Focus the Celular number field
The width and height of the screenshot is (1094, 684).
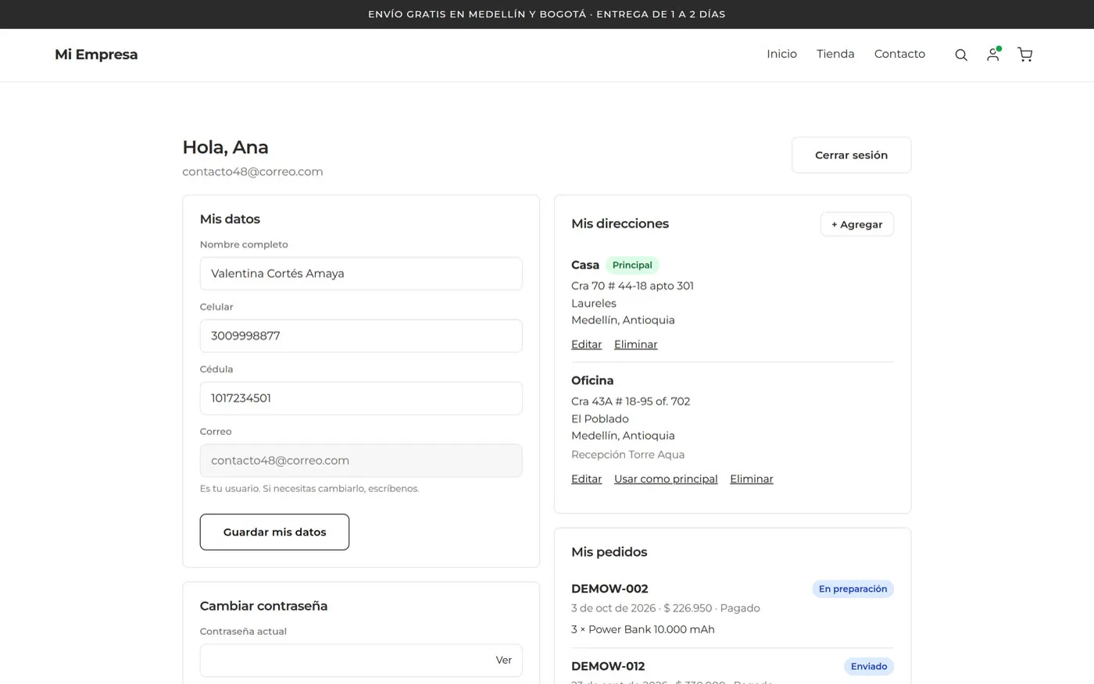361,336
